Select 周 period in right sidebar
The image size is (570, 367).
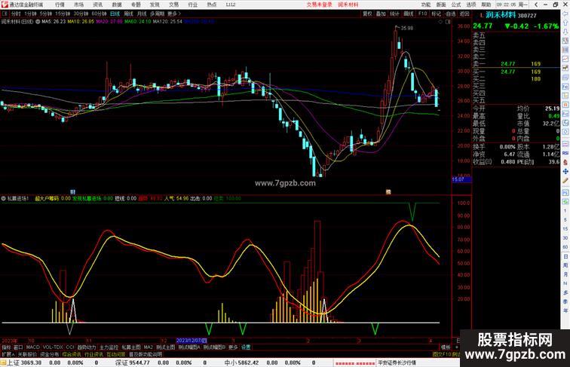coord(565,265)
